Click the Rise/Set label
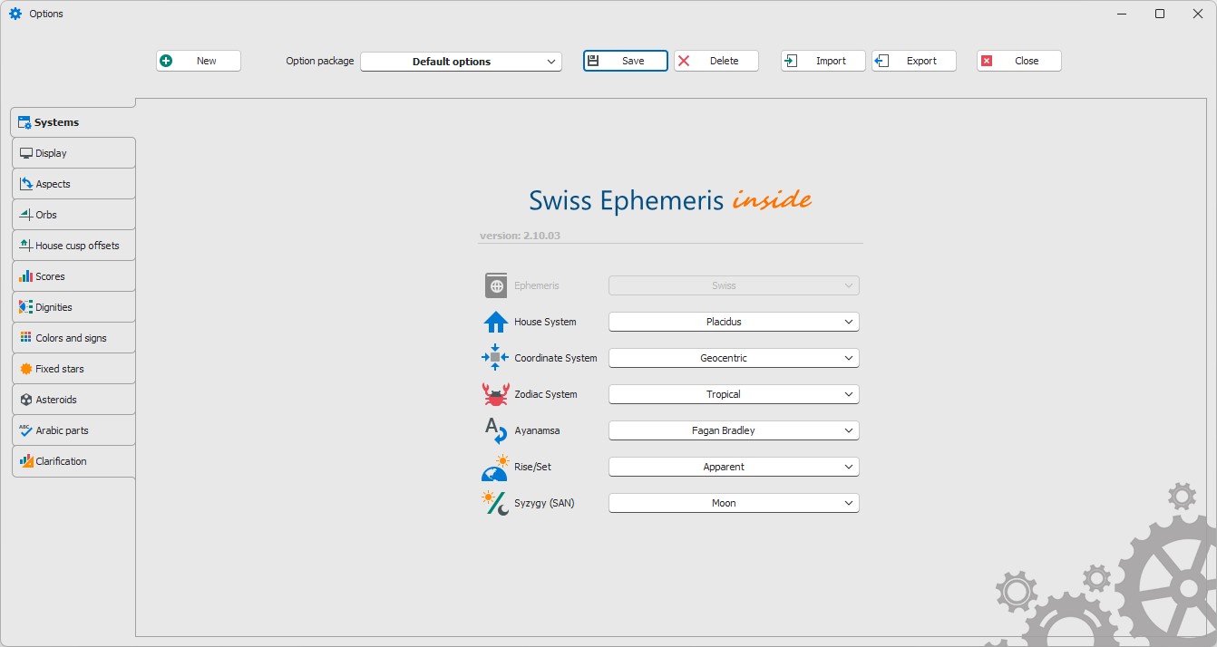Image resolution: width=1217 pixels, height=647 pixels. 532,467
